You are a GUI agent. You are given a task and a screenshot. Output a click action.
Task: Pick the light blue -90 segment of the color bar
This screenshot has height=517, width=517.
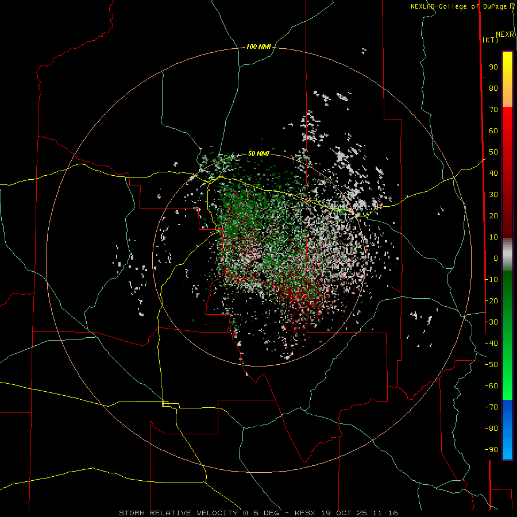pyautogui.click(x=507, y=449)
